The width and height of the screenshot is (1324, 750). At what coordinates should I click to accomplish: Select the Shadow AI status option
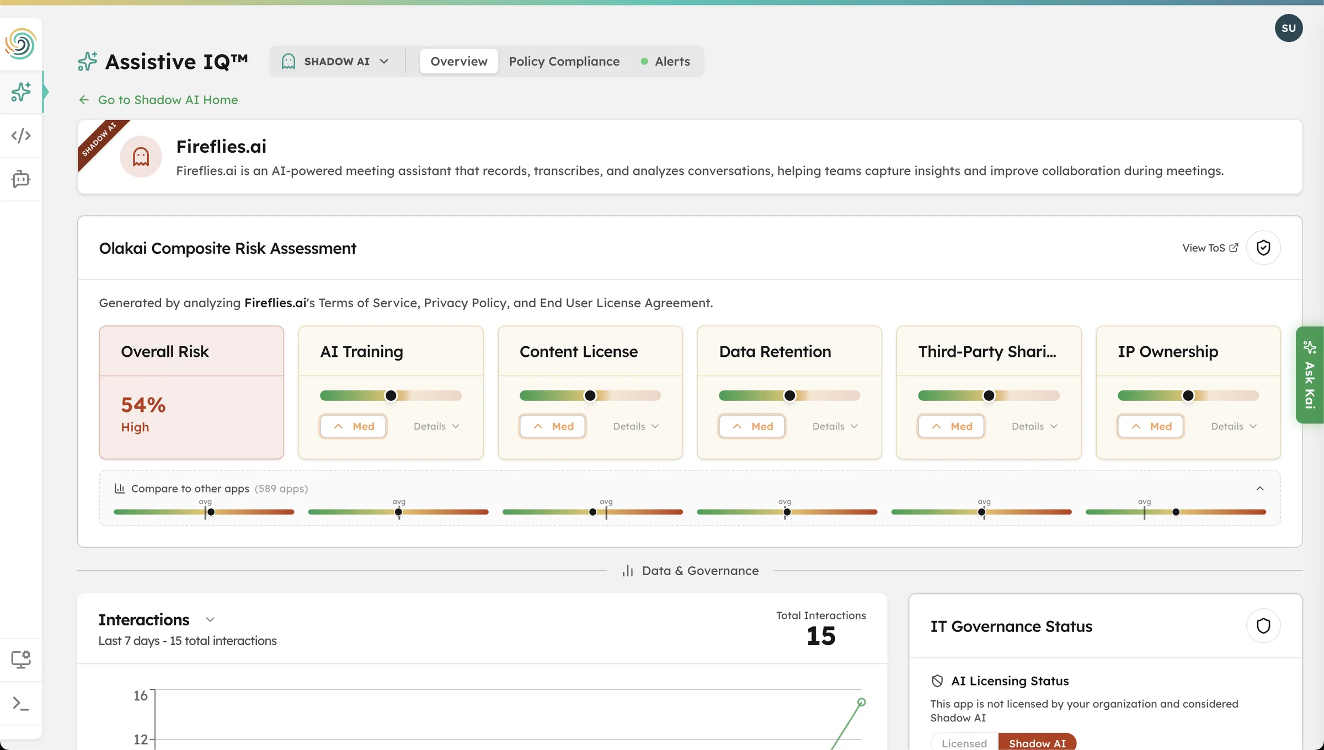click(x=1037, y=743)
